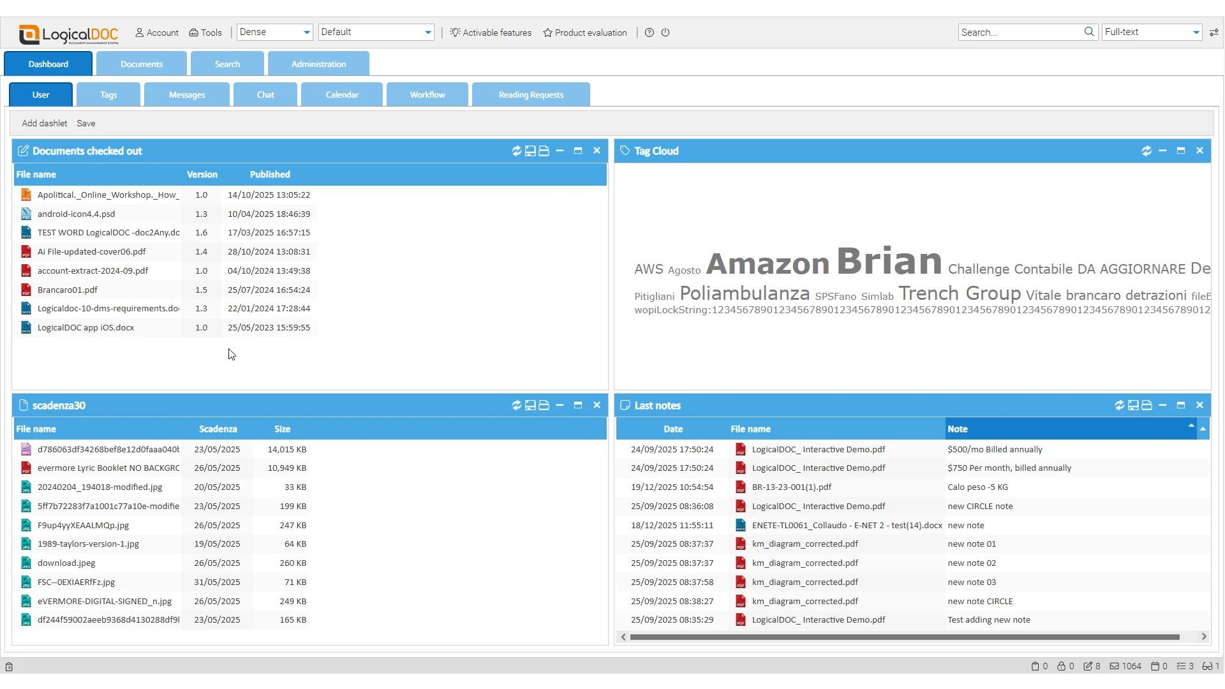Open the Dense density dropdown
This screenshot has width=1225, height=689.
[x=275, y=33]
